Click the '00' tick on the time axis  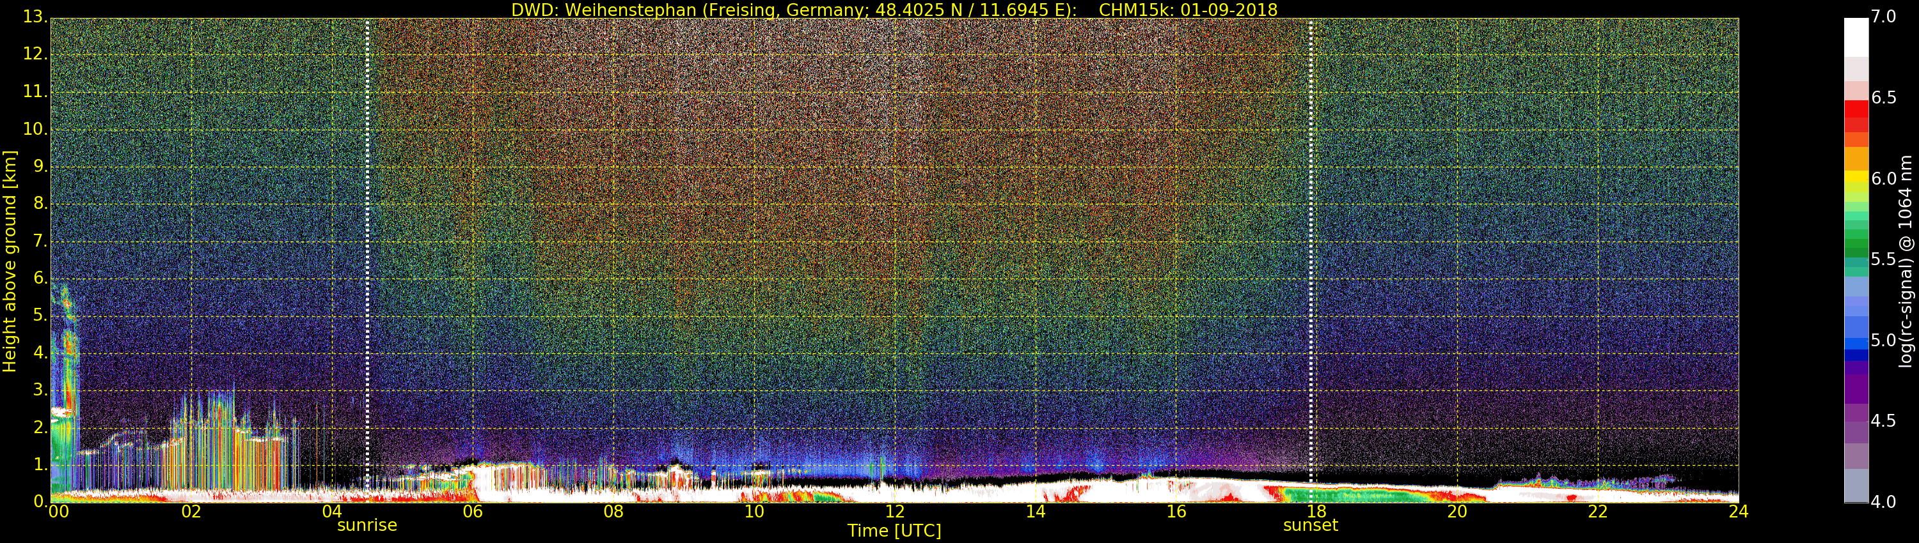pyautogui.click(x=58, y=512)
